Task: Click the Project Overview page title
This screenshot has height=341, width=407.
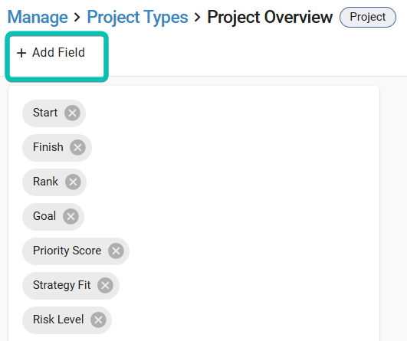Action: (x=270, y=17)
